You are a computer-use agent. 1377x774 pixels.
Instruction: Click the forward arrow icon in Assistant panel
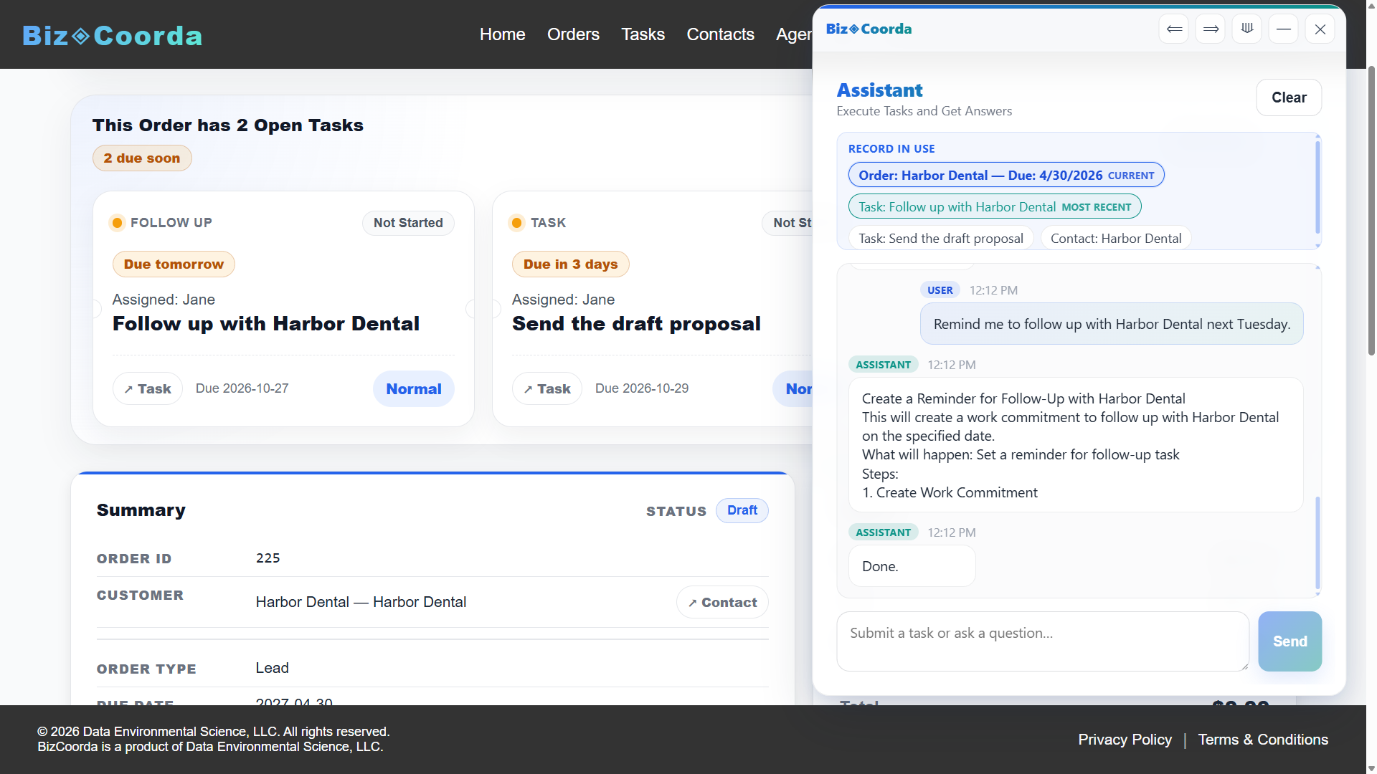pos(1211,29)
